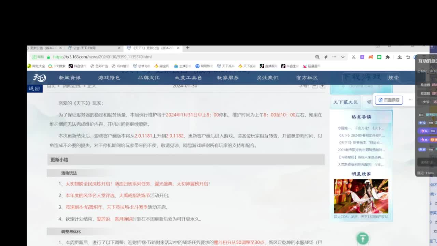
Task: Click the lightning speed-mode icon in address bar
Action: point(326,57)
